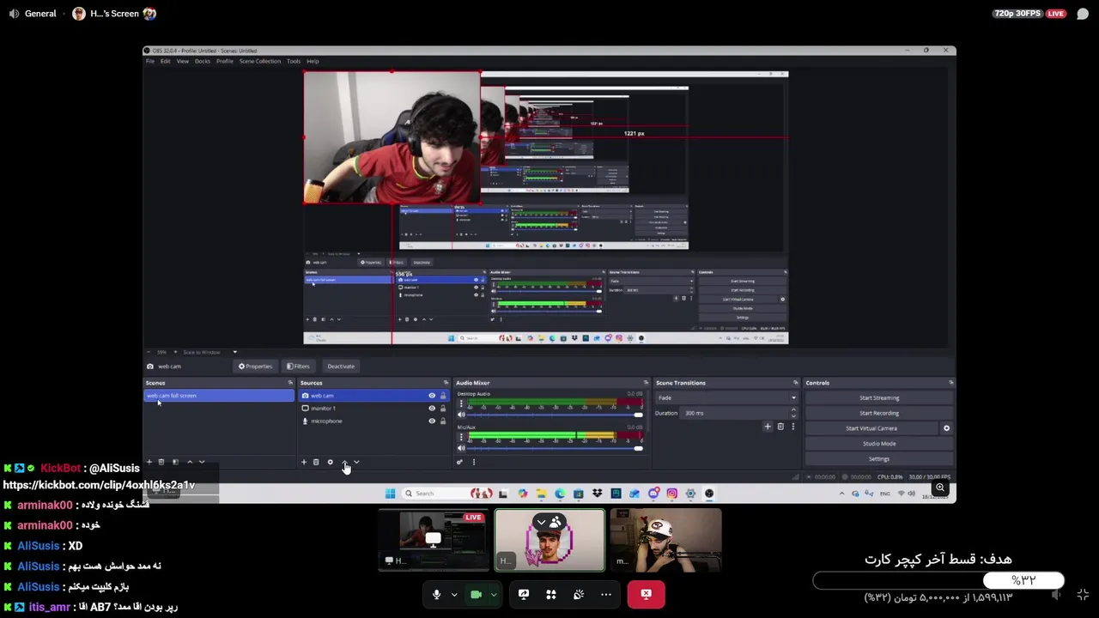The image size is (1099, 618).
Task: Toggle microphone in call controls
Action: 436,594
